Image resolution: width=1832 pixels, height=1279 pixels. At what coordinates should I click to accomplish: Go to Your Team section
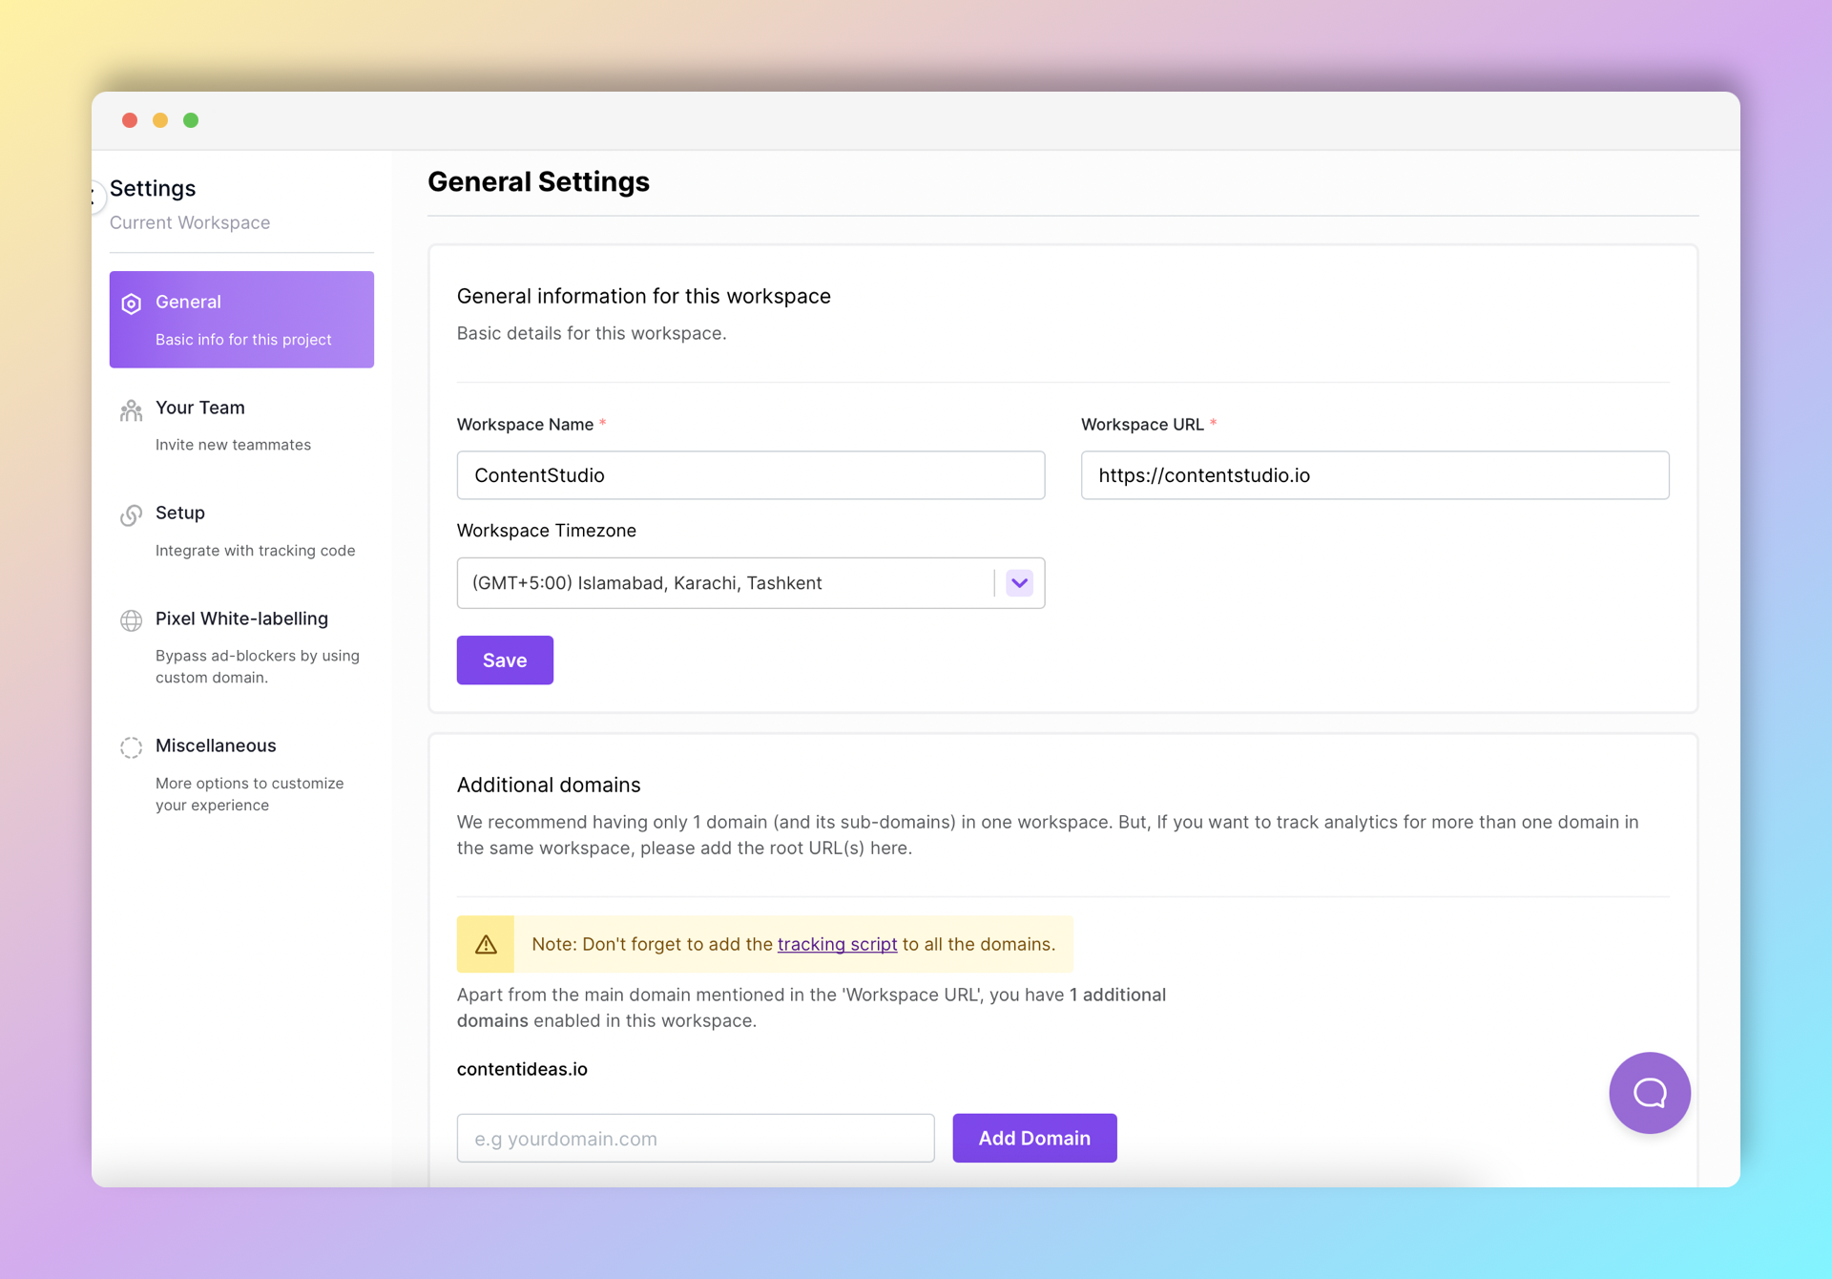(241, 426)
